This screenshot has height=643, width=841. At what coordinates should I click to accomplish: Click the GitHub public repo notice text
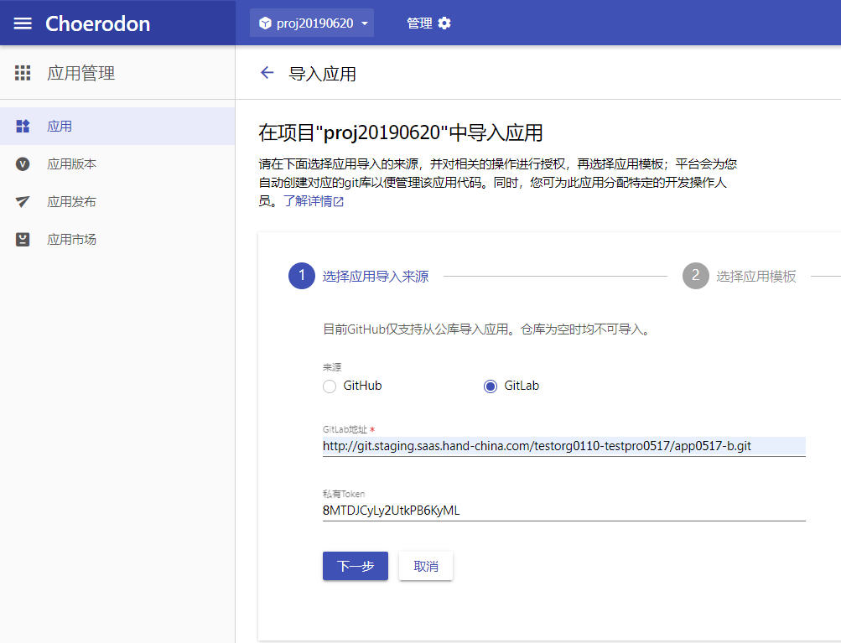[487, 329]
